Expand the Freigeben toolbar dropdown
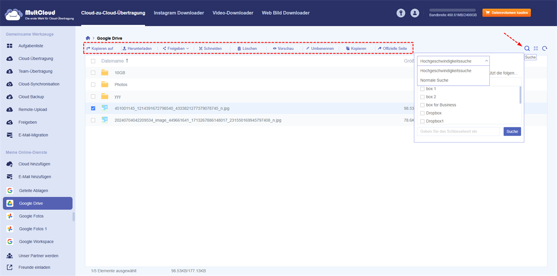Screen dimensions: 557x276 coord(176,48)
